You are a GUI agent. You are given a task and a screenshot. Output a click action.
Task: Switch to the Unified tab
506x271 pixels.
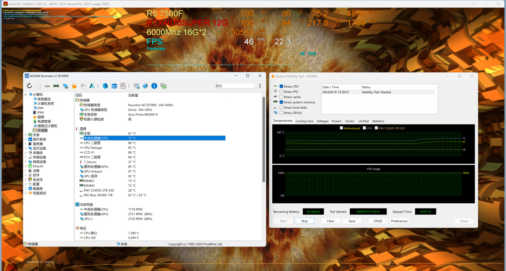(364, 121)
